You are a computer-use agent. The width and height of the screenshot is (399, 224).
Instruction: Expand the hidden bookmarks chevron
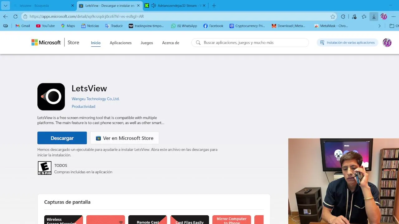point(379,26)
